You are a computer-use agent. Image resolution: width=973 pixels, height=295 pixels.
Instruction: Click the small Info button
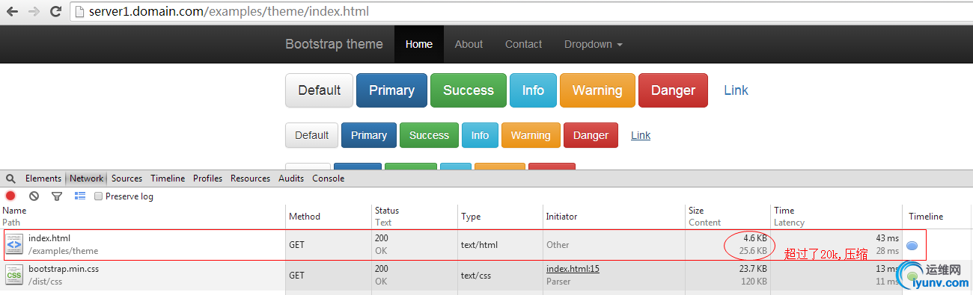pyautogui.click(x=480, y=135)
